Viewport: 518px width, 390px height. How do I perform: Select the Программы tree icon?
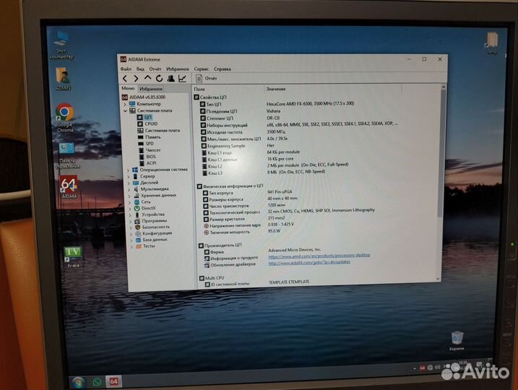coord(137,221)
